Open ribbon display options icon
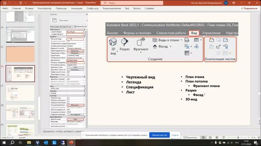This screenshot has width=261, height=146. (234, 3)
